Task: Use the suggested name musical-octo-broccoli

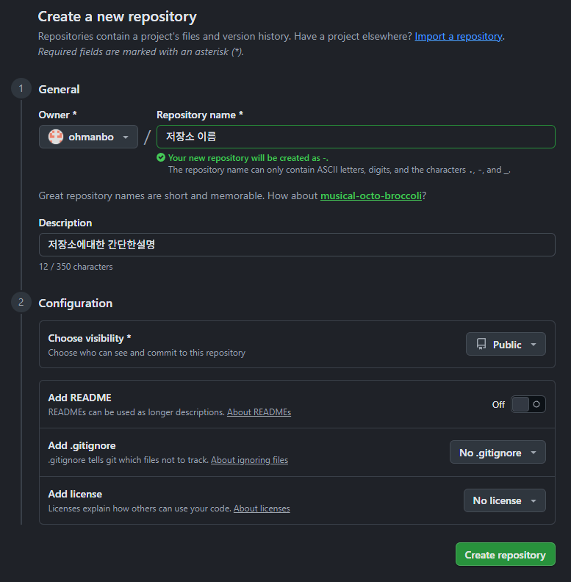Action: 370,196
